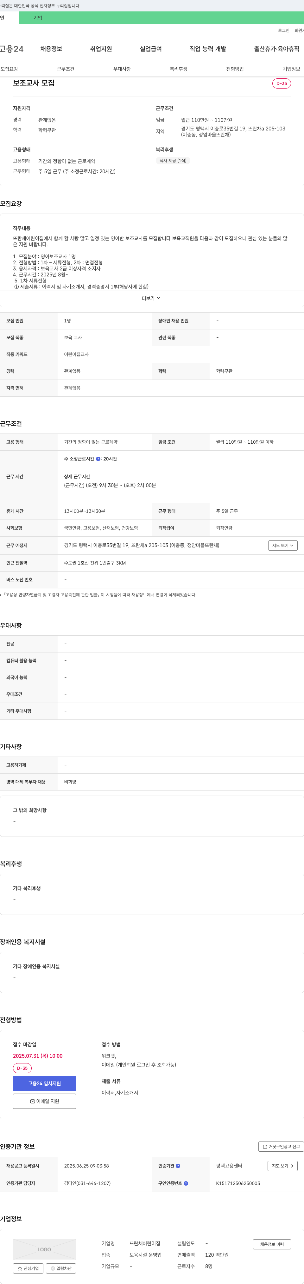
Task: Jump to 근무조건 section tab
Action: (66, 69)
